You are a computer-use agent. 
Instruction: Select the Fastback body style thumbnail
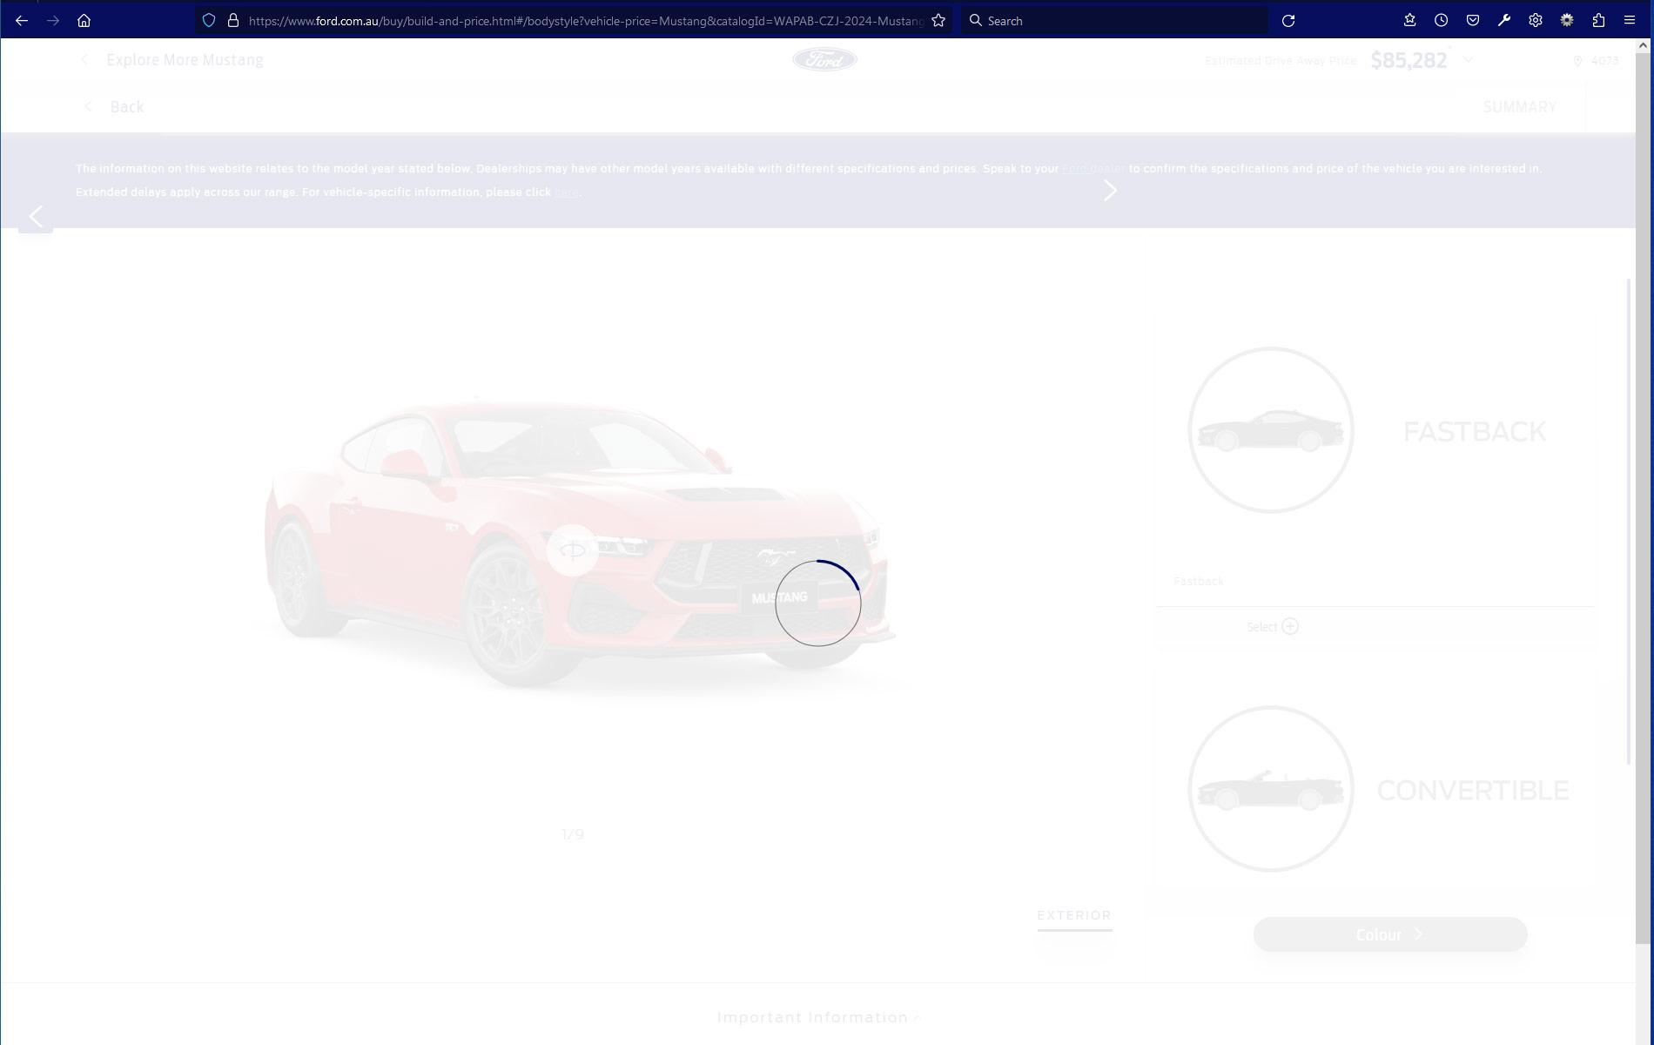point(1271,430)
